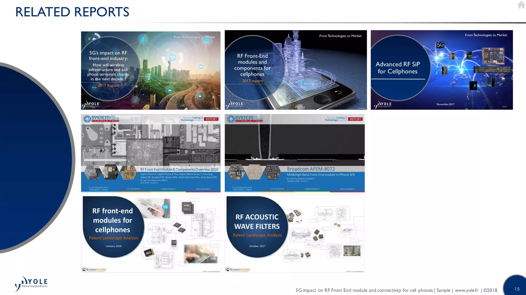Viewport: 526px width, 295px height.
Task: Open RF Front-End Module & Components Overview 2018
Action: tap(151, 153)
